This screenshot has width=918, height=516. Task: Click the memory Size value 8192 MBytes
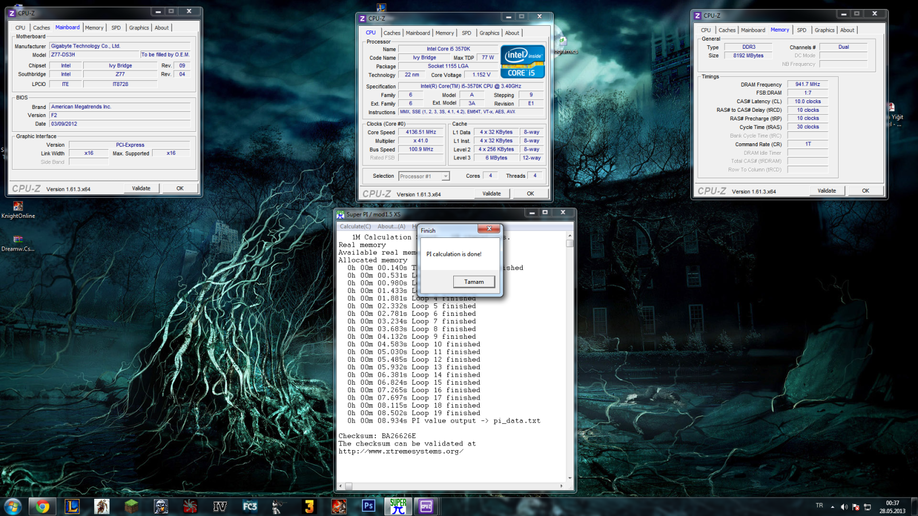[748, 56]
